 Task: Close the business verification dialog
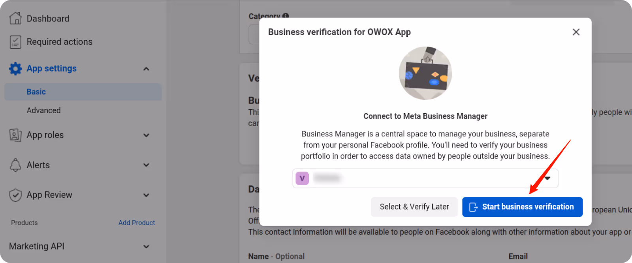click(x=576, y=32)
